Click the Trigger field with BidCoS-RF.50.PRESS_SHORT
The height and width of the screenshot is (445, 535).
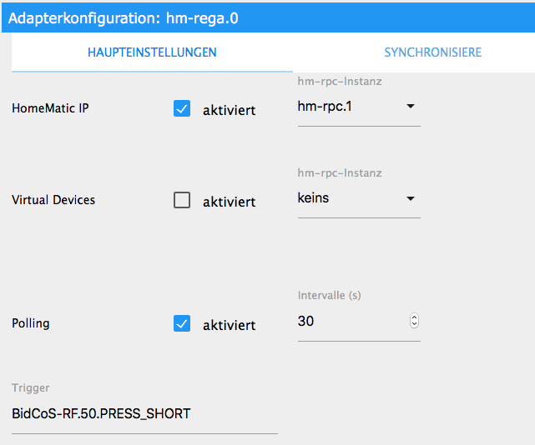click(x=144, y=413)
